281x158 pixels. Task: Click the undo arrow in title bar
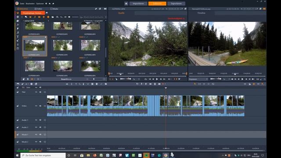[50, 4]
